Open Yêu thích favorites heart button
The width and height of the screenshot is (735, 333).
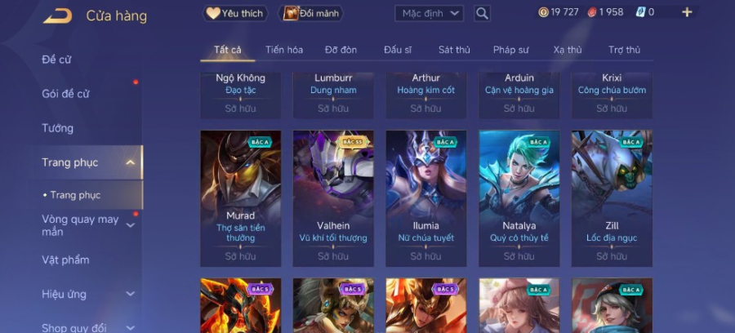[x=235, y=14]
